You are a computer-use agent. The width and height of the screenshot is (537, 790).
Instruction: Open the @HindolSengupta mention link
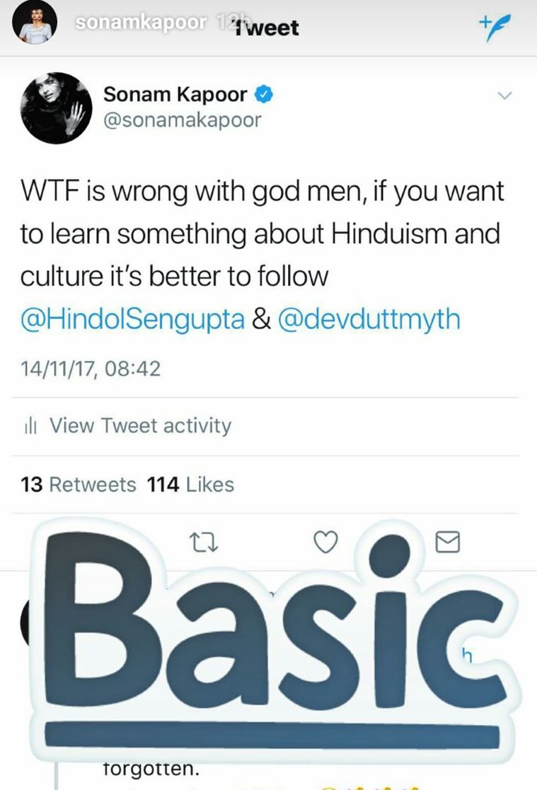(132, 320)
